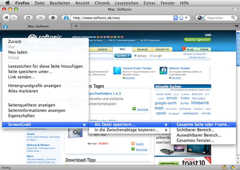Screen dimensions: 240x170
Task: Go to the Home page icon
Action: tap(53, 18)
